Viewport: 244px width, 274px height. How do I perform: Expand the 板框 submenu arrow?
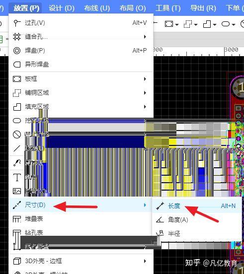[145, 79]
